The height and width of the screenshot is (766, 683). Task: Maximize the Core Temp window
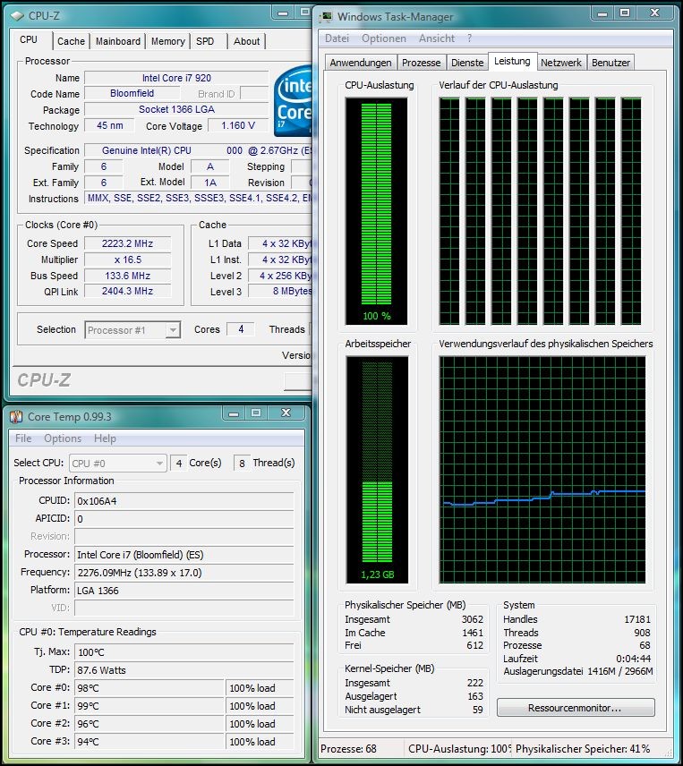[255, 413]
